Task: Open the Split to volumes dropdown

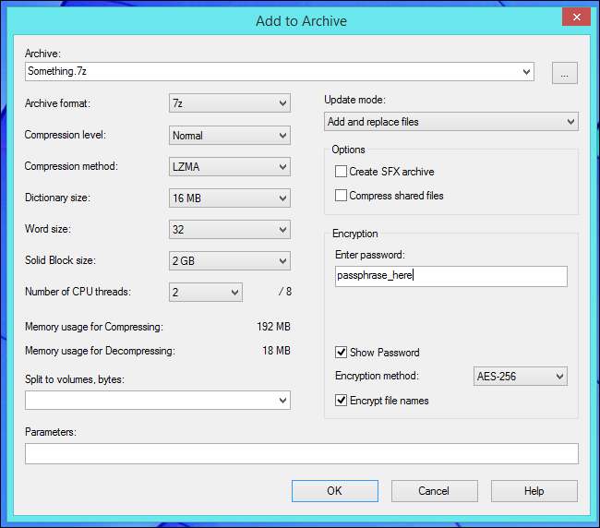Action: (x=158, y=400)
